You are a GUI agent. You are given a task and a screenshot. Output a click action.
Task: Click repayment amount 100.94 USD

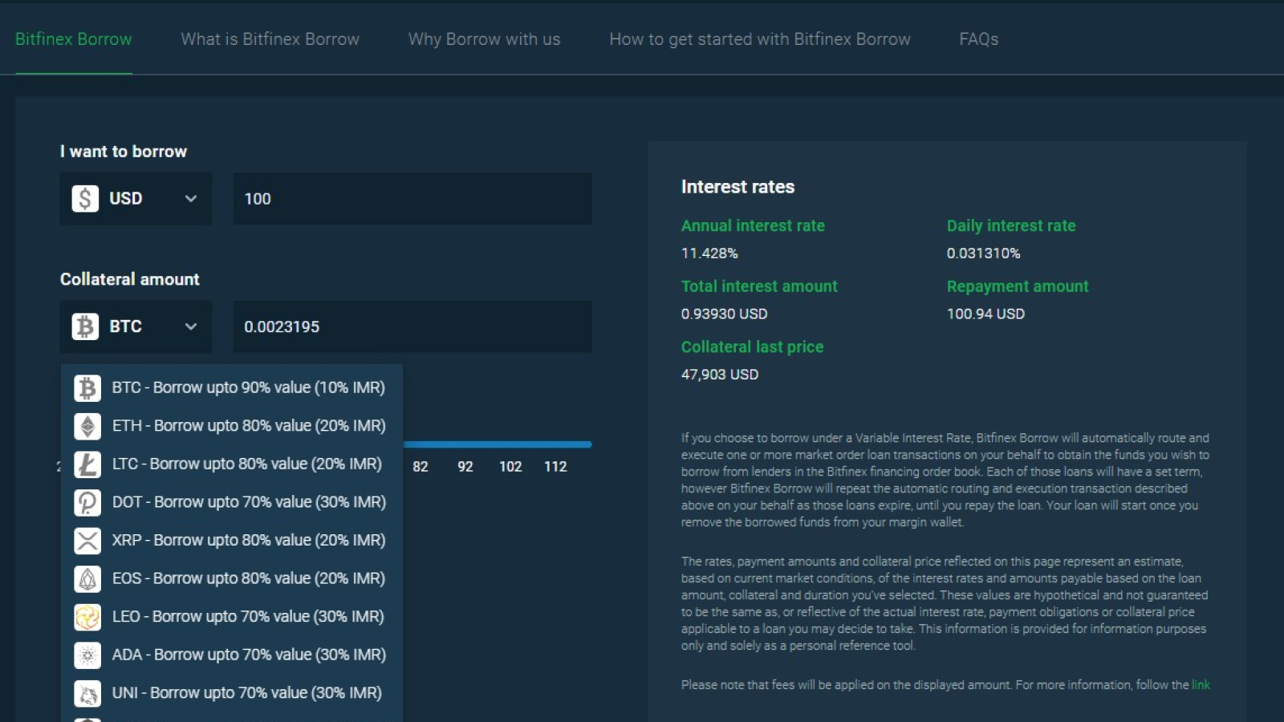(985, 314)
